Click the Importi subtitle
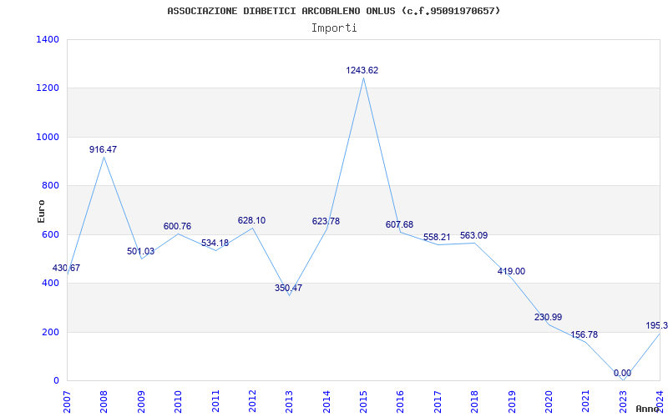Screen dimensions: 668x417 click(x=334, y=28)
